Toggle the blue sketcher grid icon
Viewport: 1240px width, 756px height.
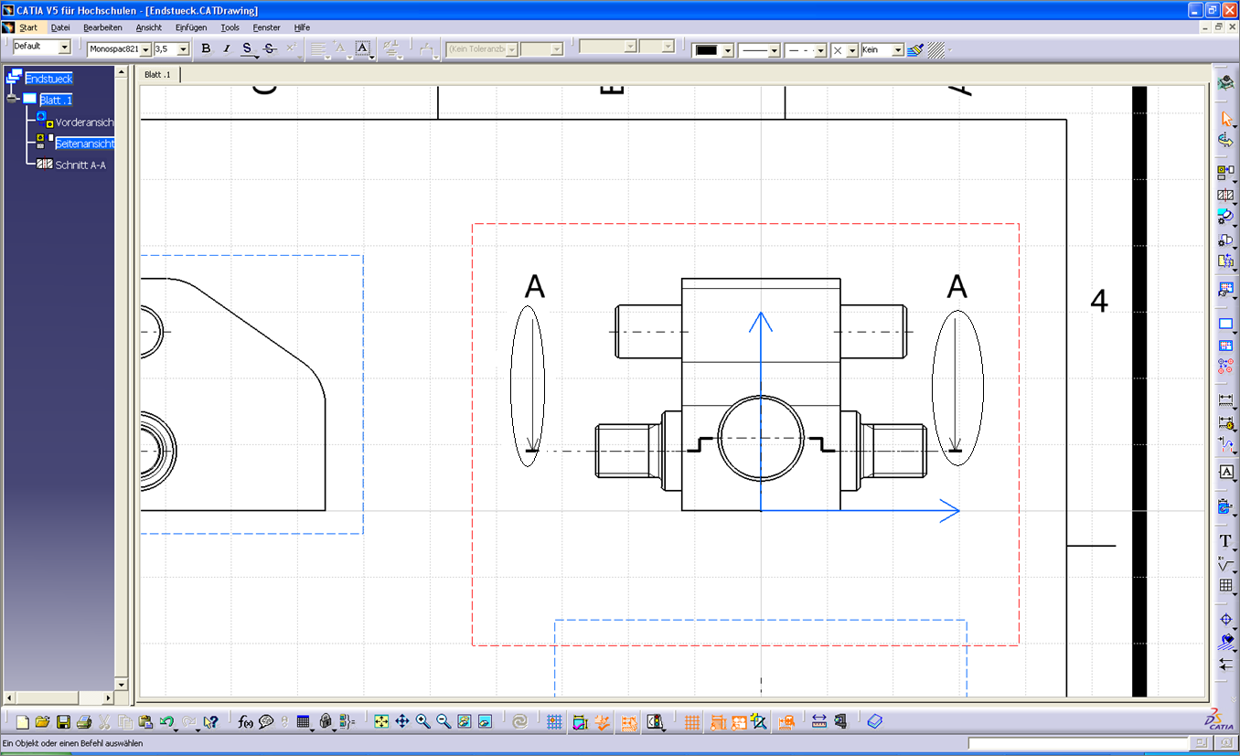(x=554, y=722)
